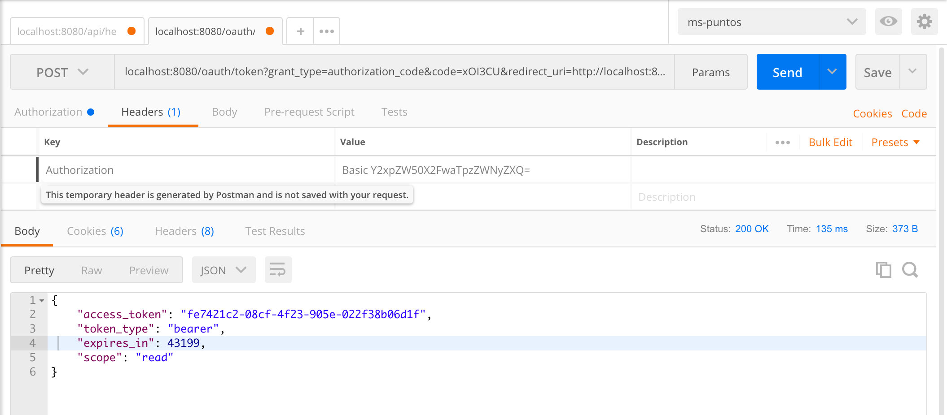947x415 pixels.
Task: Open header column options via the ellipsis icon
Action: pos(783,142)
